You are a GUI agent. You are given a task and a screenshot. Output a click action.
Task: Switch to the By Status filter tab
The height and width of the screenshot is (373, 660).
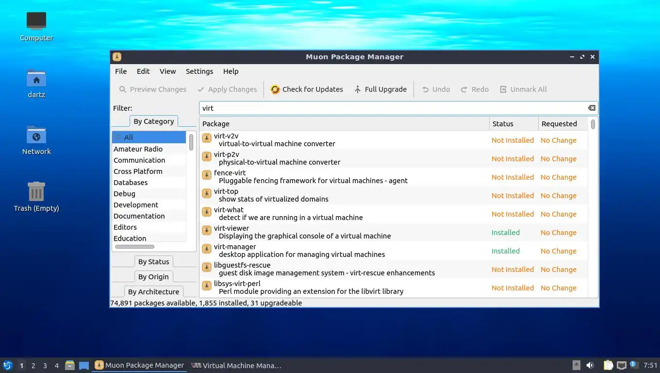[x=154, y=262]
